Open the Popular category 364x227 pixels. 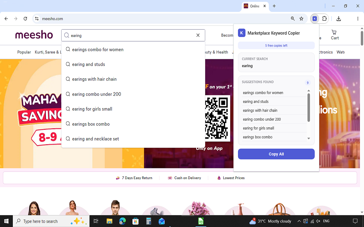(24, 52)
